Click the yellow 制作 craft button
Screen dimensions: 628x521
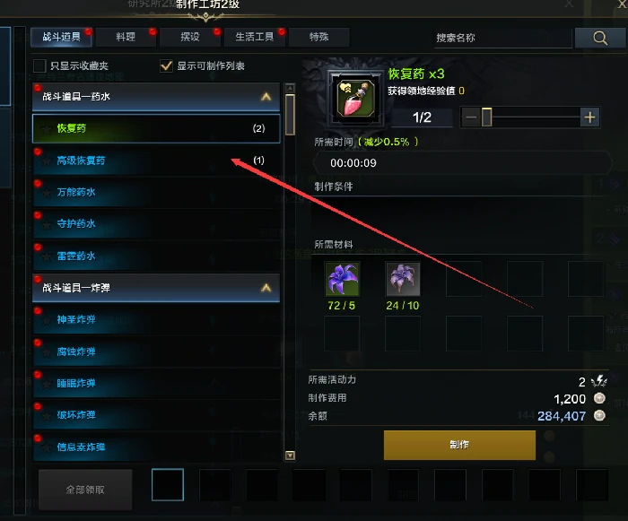[459, 445]
